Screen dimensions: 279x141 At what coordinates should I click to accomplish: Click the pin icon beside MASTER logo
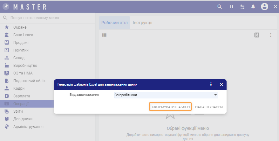pyautogui.click(x=6, y=6)
